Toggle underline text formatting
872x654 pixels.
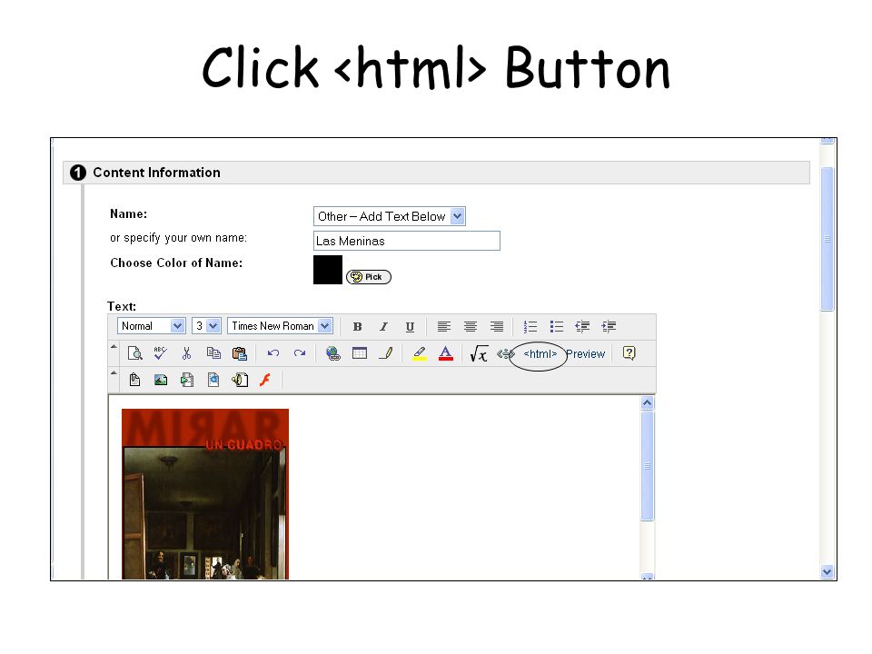410,326
